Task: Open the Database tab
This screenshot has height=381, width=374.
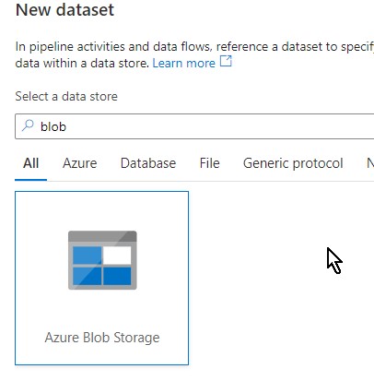Action: [148, 163]
